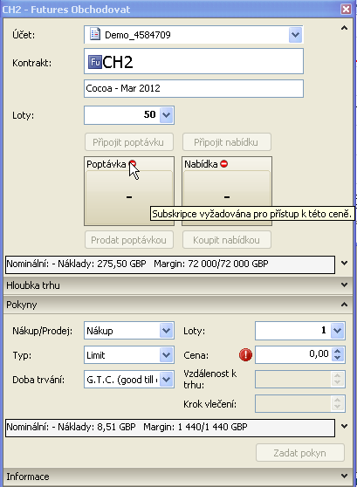Click the Margin: 1 440/1 440 GBP text

196,427
